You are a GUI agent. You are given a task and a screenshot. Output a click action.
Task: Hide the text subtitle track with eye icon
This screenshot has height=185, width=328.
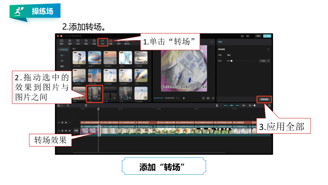66,122
